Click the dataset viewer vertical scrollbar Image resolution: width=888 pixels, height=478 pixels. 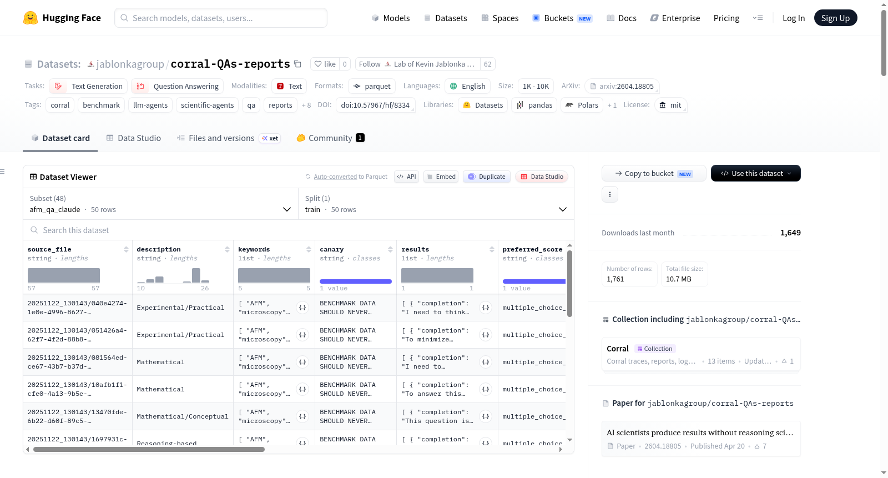tap(569, 283)
